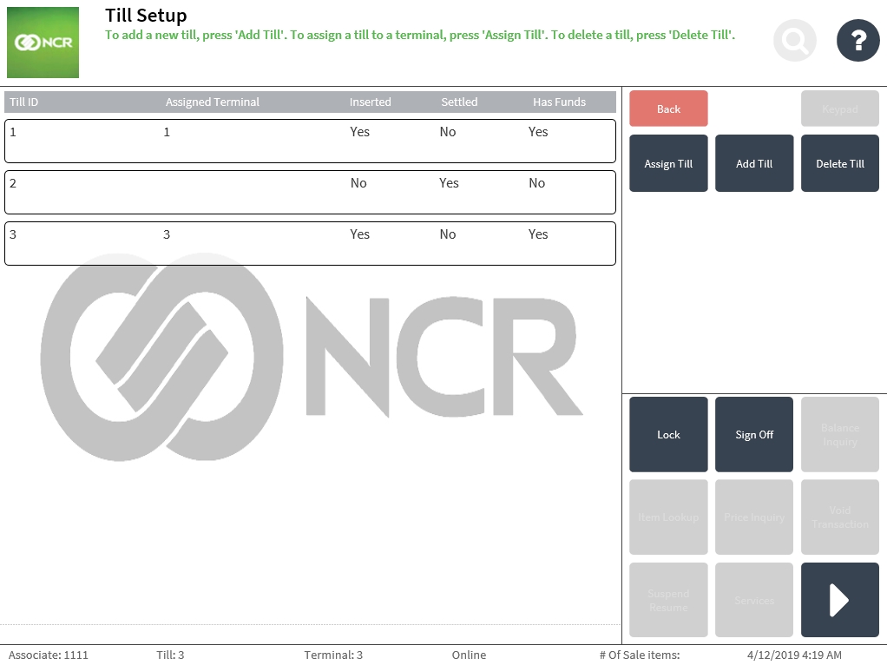Click the search magnifier icon

click(x=794, y=40)
